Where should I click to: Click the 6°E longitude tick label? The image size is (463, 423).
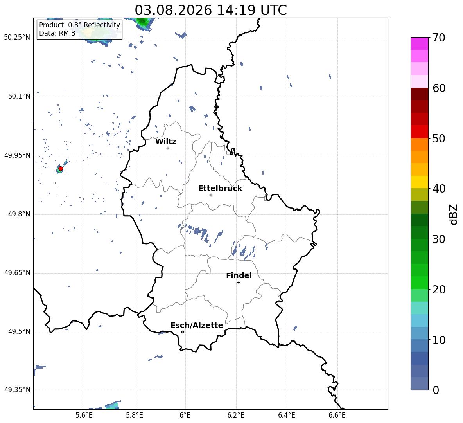(x=185, y=415)
